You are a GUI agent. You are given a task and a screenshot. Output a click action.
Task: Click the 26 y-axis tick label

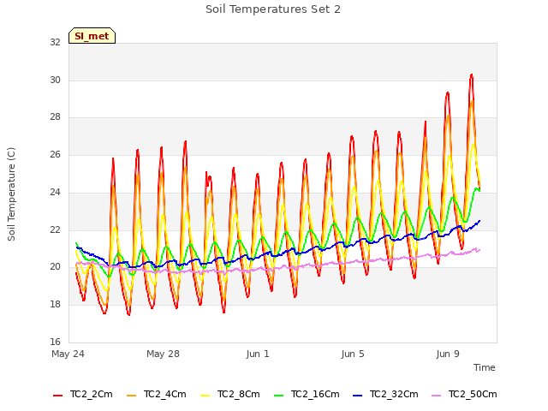pos(55,154)
